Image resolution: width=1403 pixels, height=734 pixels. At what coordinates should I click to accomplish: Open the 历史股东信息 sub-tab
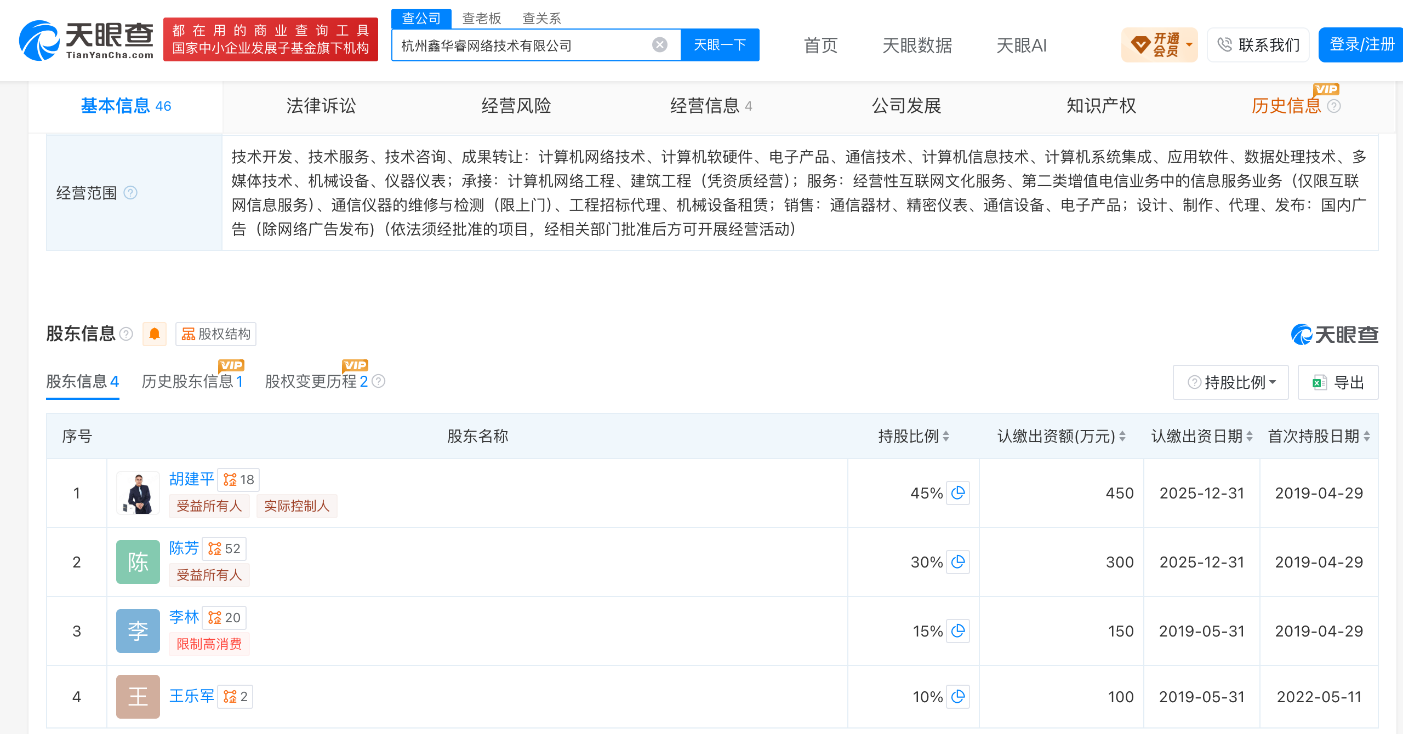pos(192,381)
